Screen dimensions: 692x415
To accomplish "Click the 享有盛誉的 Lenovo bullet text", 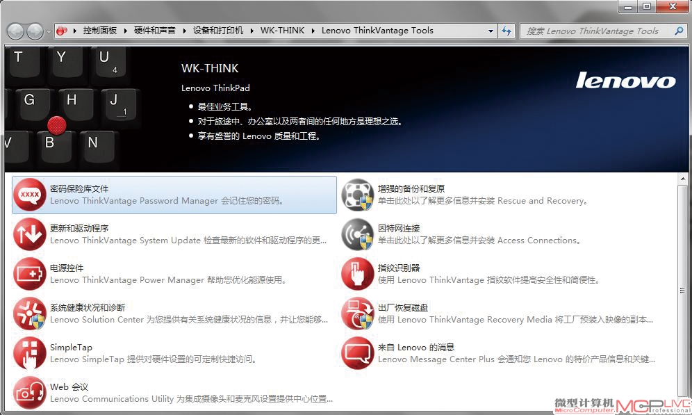I will 259,136.
